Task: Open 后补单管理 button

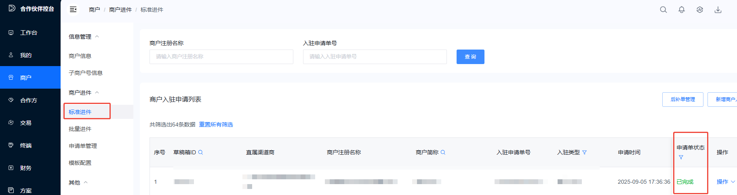Action: pos(682,100)
